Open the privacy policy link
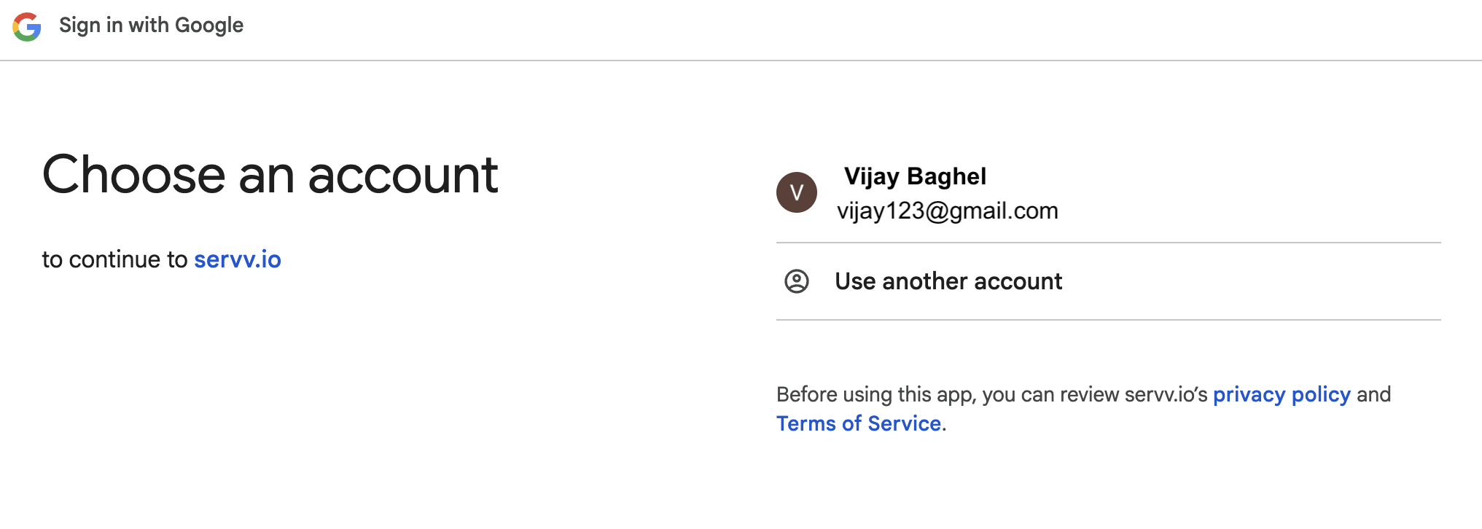Viewport: 1482px width, 529px height. pyautogui.click(x=1281, y=394)
